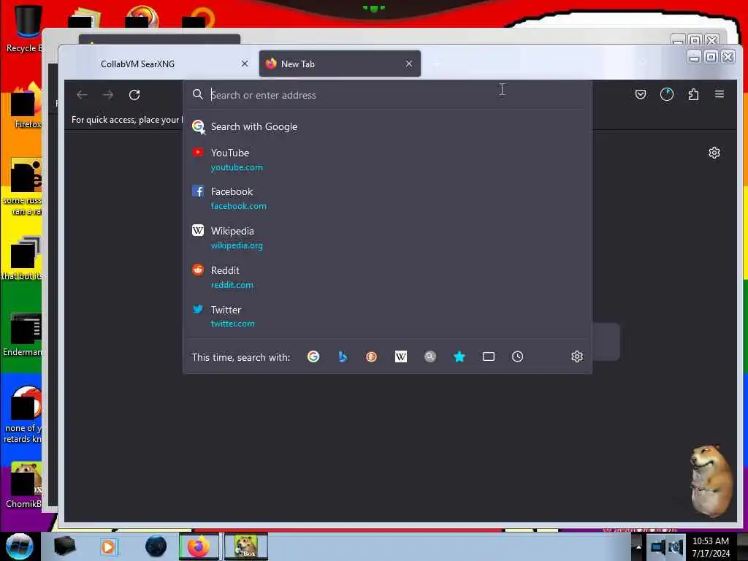Viewport: 748px width, 561px height.
Task: Open the Twitter suggestion
Action: tap(387, 316)
